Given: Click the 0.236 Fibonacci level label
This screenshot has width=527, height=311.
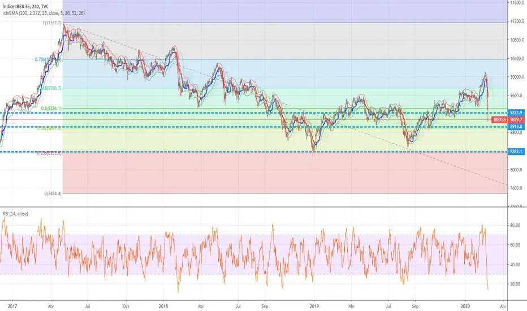Looking at the screenshot, I should [x=49, y=153].
